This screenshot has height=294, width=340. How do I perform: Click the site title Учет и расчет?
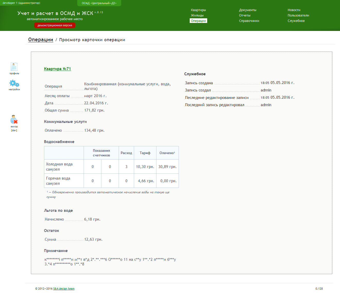(55, 13)
